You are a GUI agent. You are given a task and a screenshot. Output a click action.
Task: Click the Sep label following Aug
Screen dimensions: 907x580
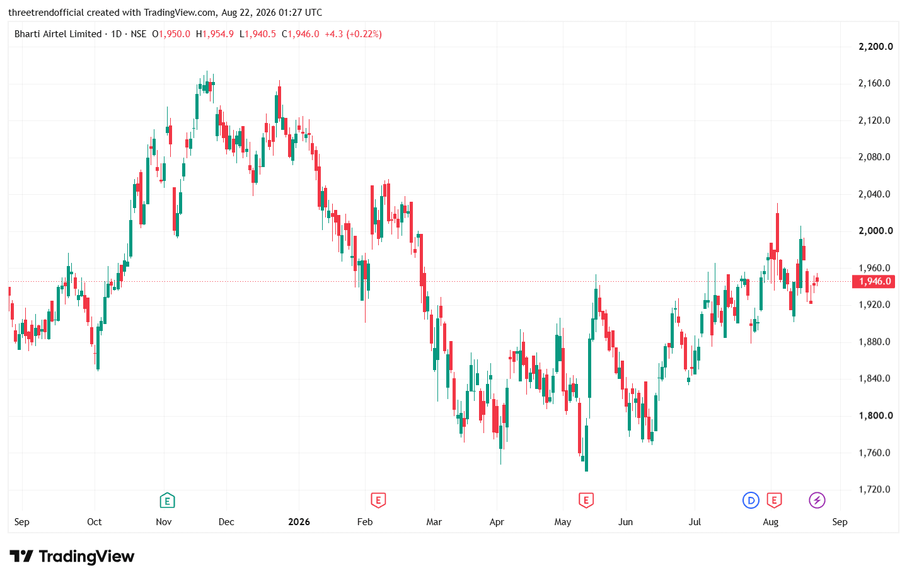tap(840, 522)
